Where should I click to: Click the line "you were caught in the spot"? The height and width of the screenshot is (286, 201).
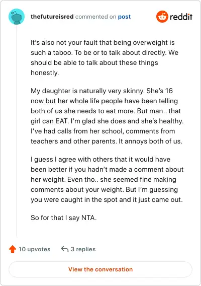(x=107, y=200)
